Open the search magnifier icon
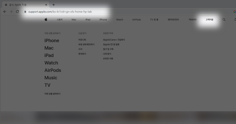 tap(224, 19)
